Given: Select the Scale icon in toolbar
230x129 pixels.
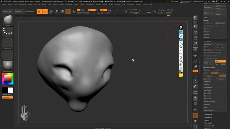Looking at the screenshot, I should (x=57, y=11).
